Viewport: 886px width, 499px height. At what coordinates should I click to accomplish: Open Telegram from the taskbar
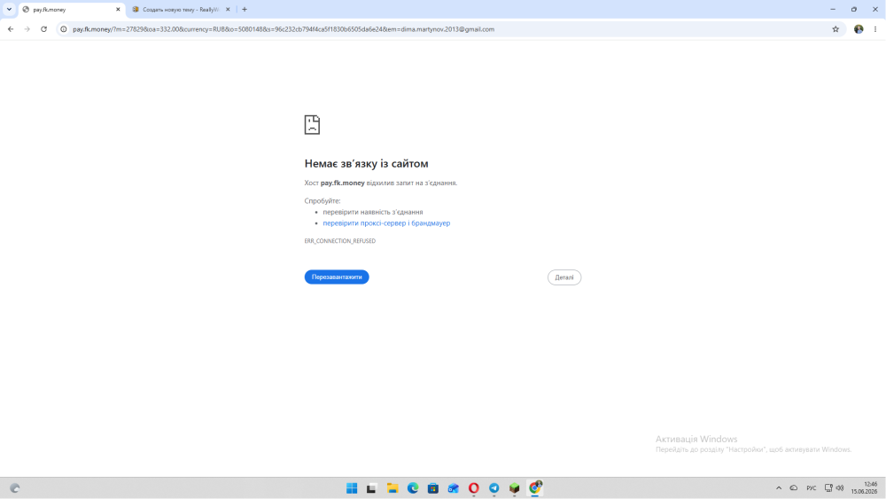pos(494,487)
